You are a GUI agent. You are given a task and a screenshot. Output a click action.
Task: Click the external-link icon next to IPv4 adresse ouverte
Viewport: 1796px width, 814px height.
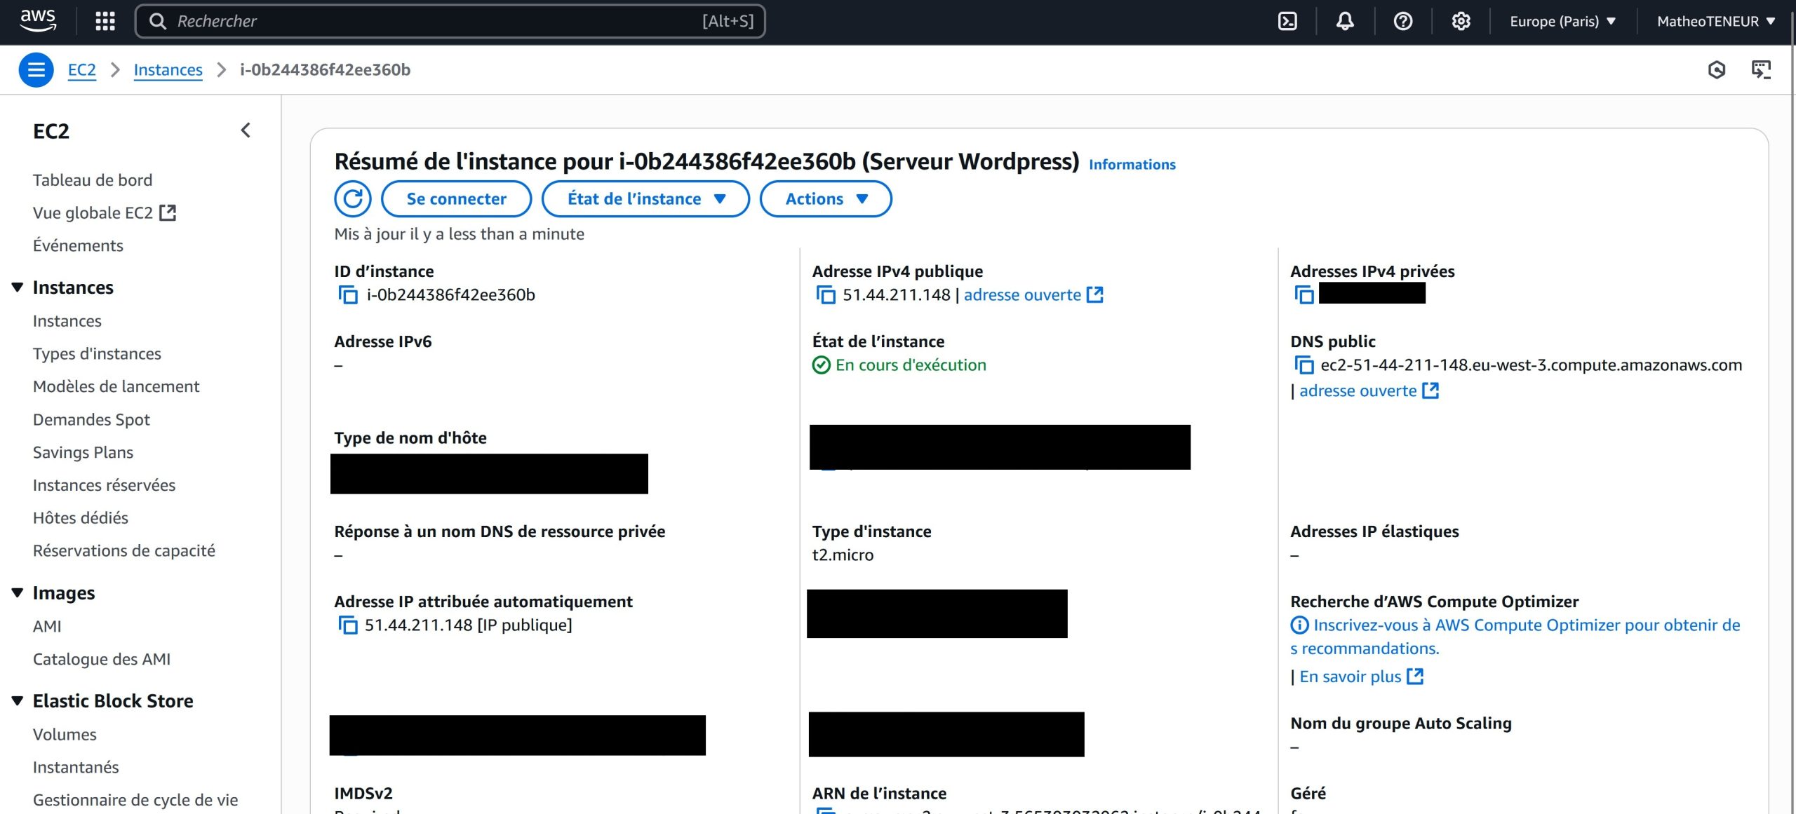(1094, 294)
